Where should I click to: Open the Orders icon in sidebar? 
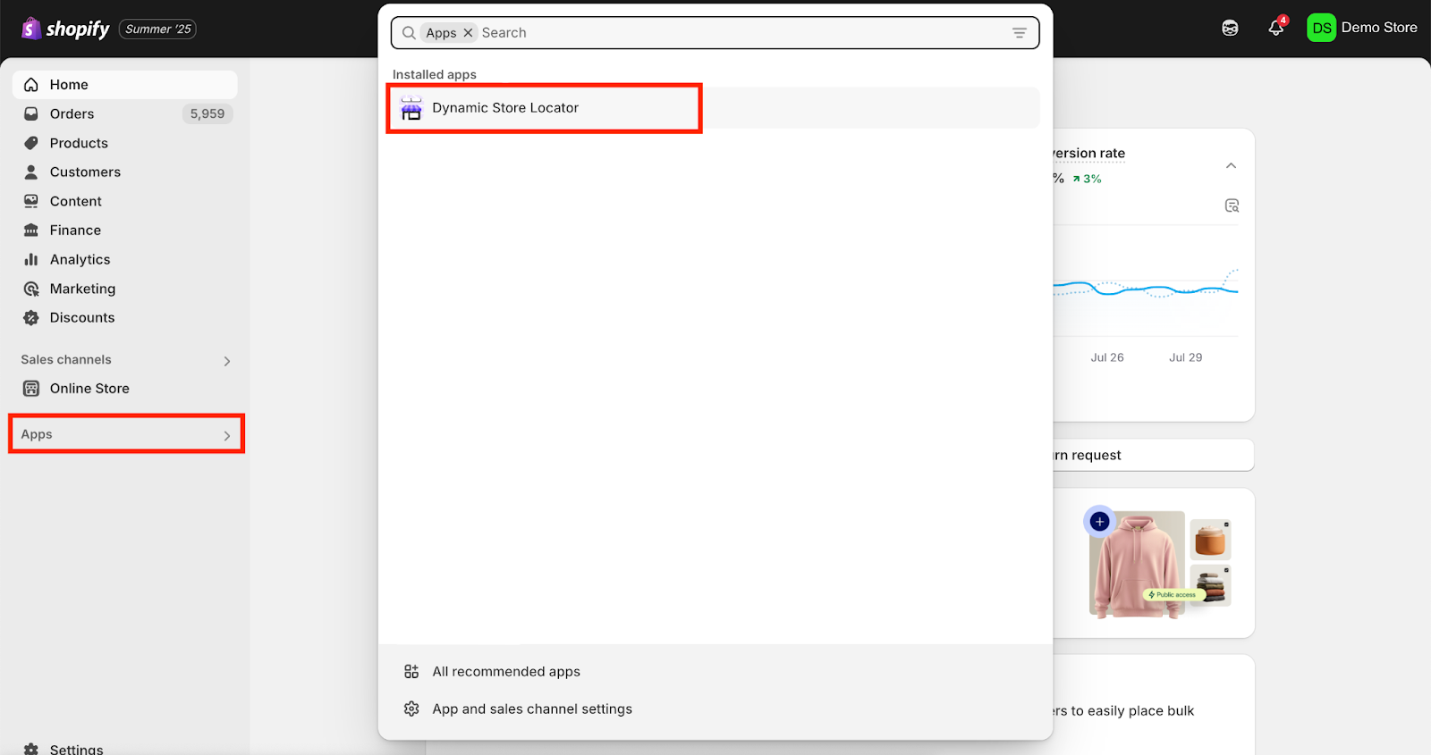pos(31,114)
